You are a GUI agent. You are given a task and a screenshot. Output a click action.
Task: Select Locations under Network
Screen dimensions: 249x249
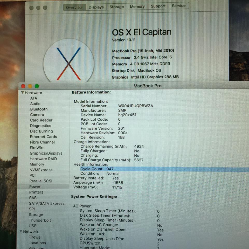pyautogui.click(x=37, y=243)
